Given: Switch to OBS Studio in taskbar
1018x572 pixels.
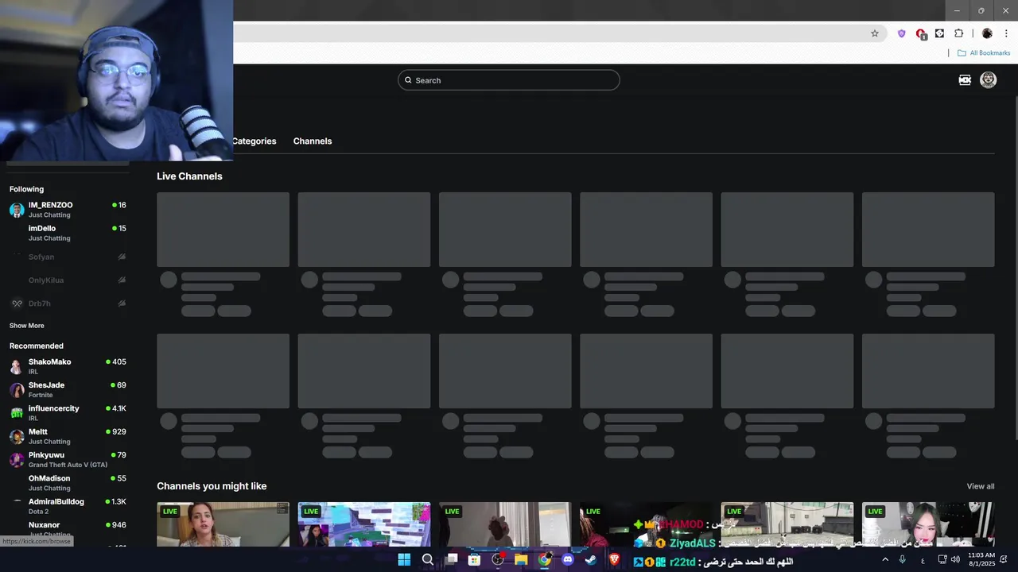Looking at the screenshot, I should [x=498, y=559].
